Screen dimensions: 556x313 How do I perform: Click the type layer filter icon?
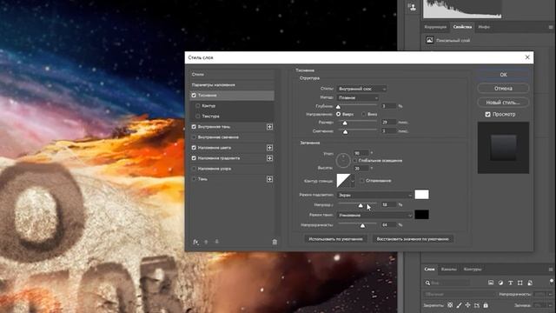click(510, 283)
